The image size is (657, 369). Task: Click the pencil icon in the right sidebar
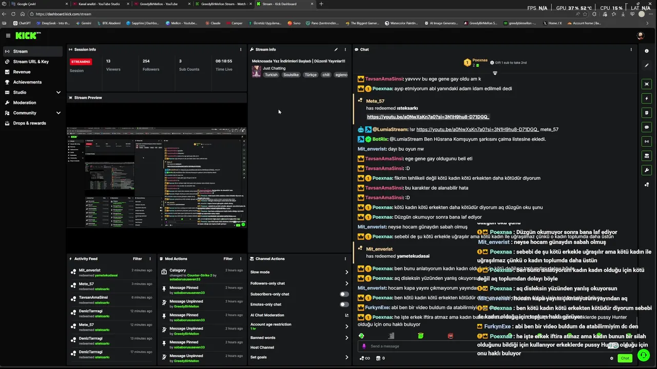(646, 65)
